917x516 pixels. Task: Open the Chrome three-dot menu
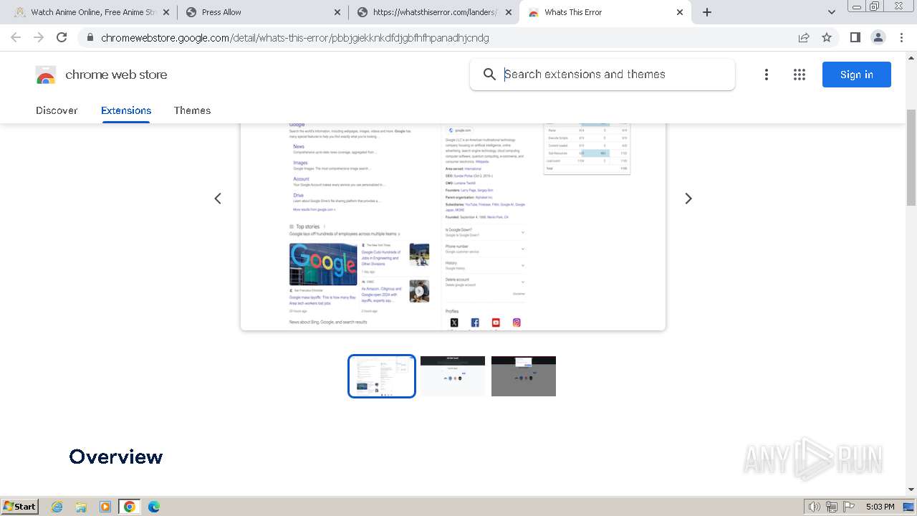[901, 37]
